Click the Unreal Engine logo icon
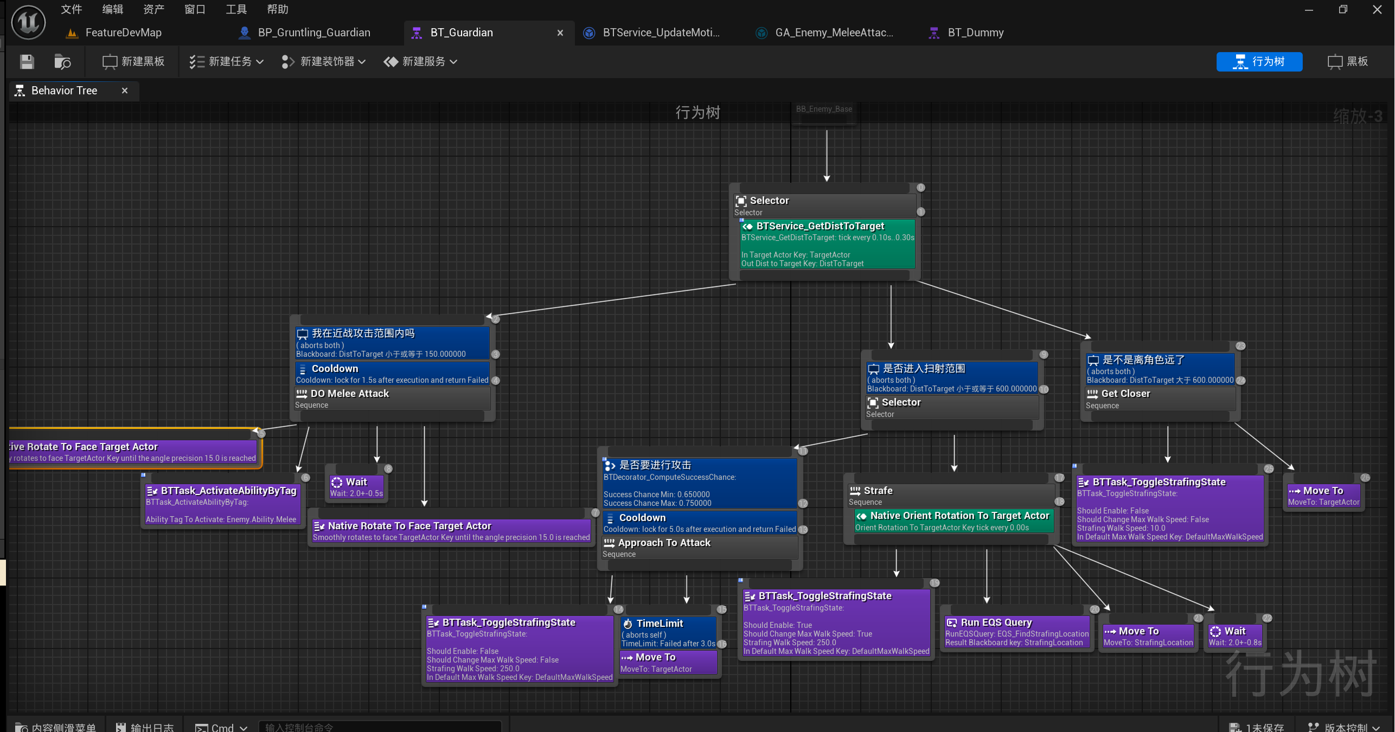1395x732 pixels. pyautogui.click(x=28, y=22)
